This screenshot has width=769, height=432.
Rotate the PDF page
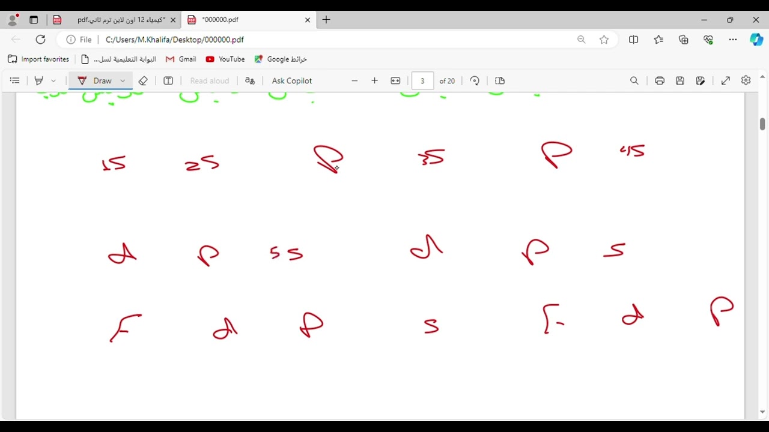(475, 80)
